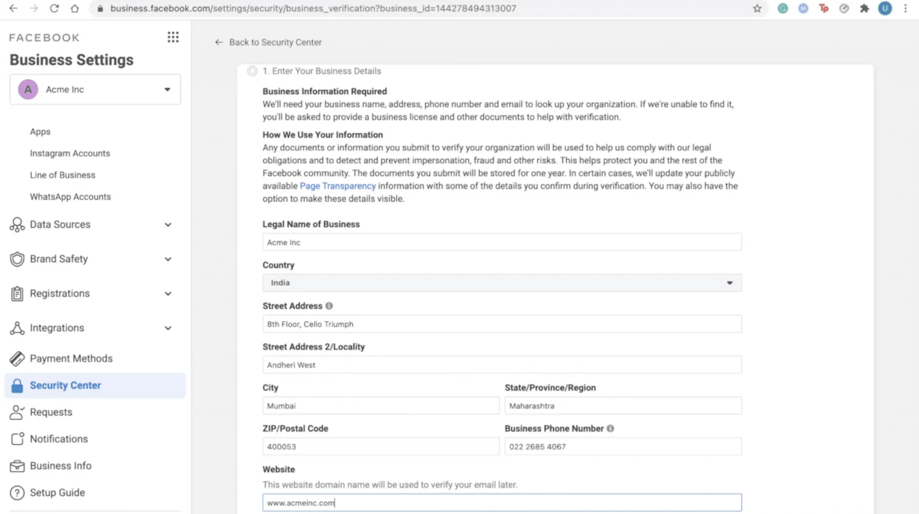919x514 pixels.
Task: Open Notifications in the sidebar
Action: tap(59, 439)
